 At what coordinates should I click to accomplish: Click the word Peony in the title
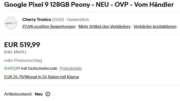80,5
